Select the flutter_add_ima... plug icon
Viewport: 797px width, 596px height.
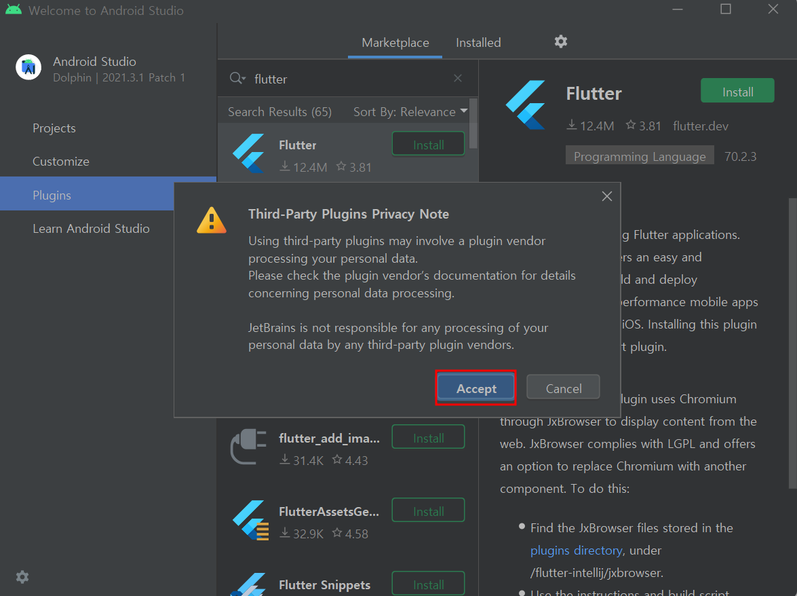(x=248, y=447)
